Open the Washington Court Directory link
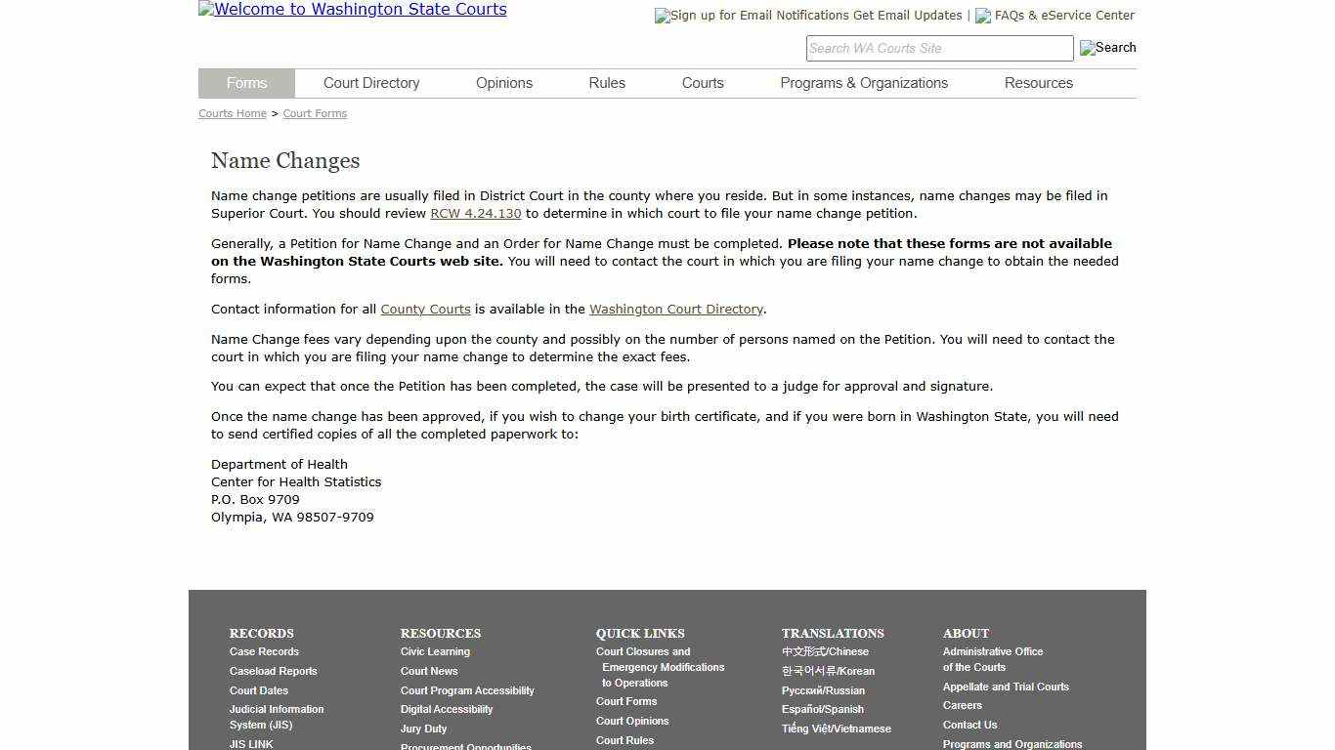This screenshot has height=750, width=1335. [x=675, y=309]
